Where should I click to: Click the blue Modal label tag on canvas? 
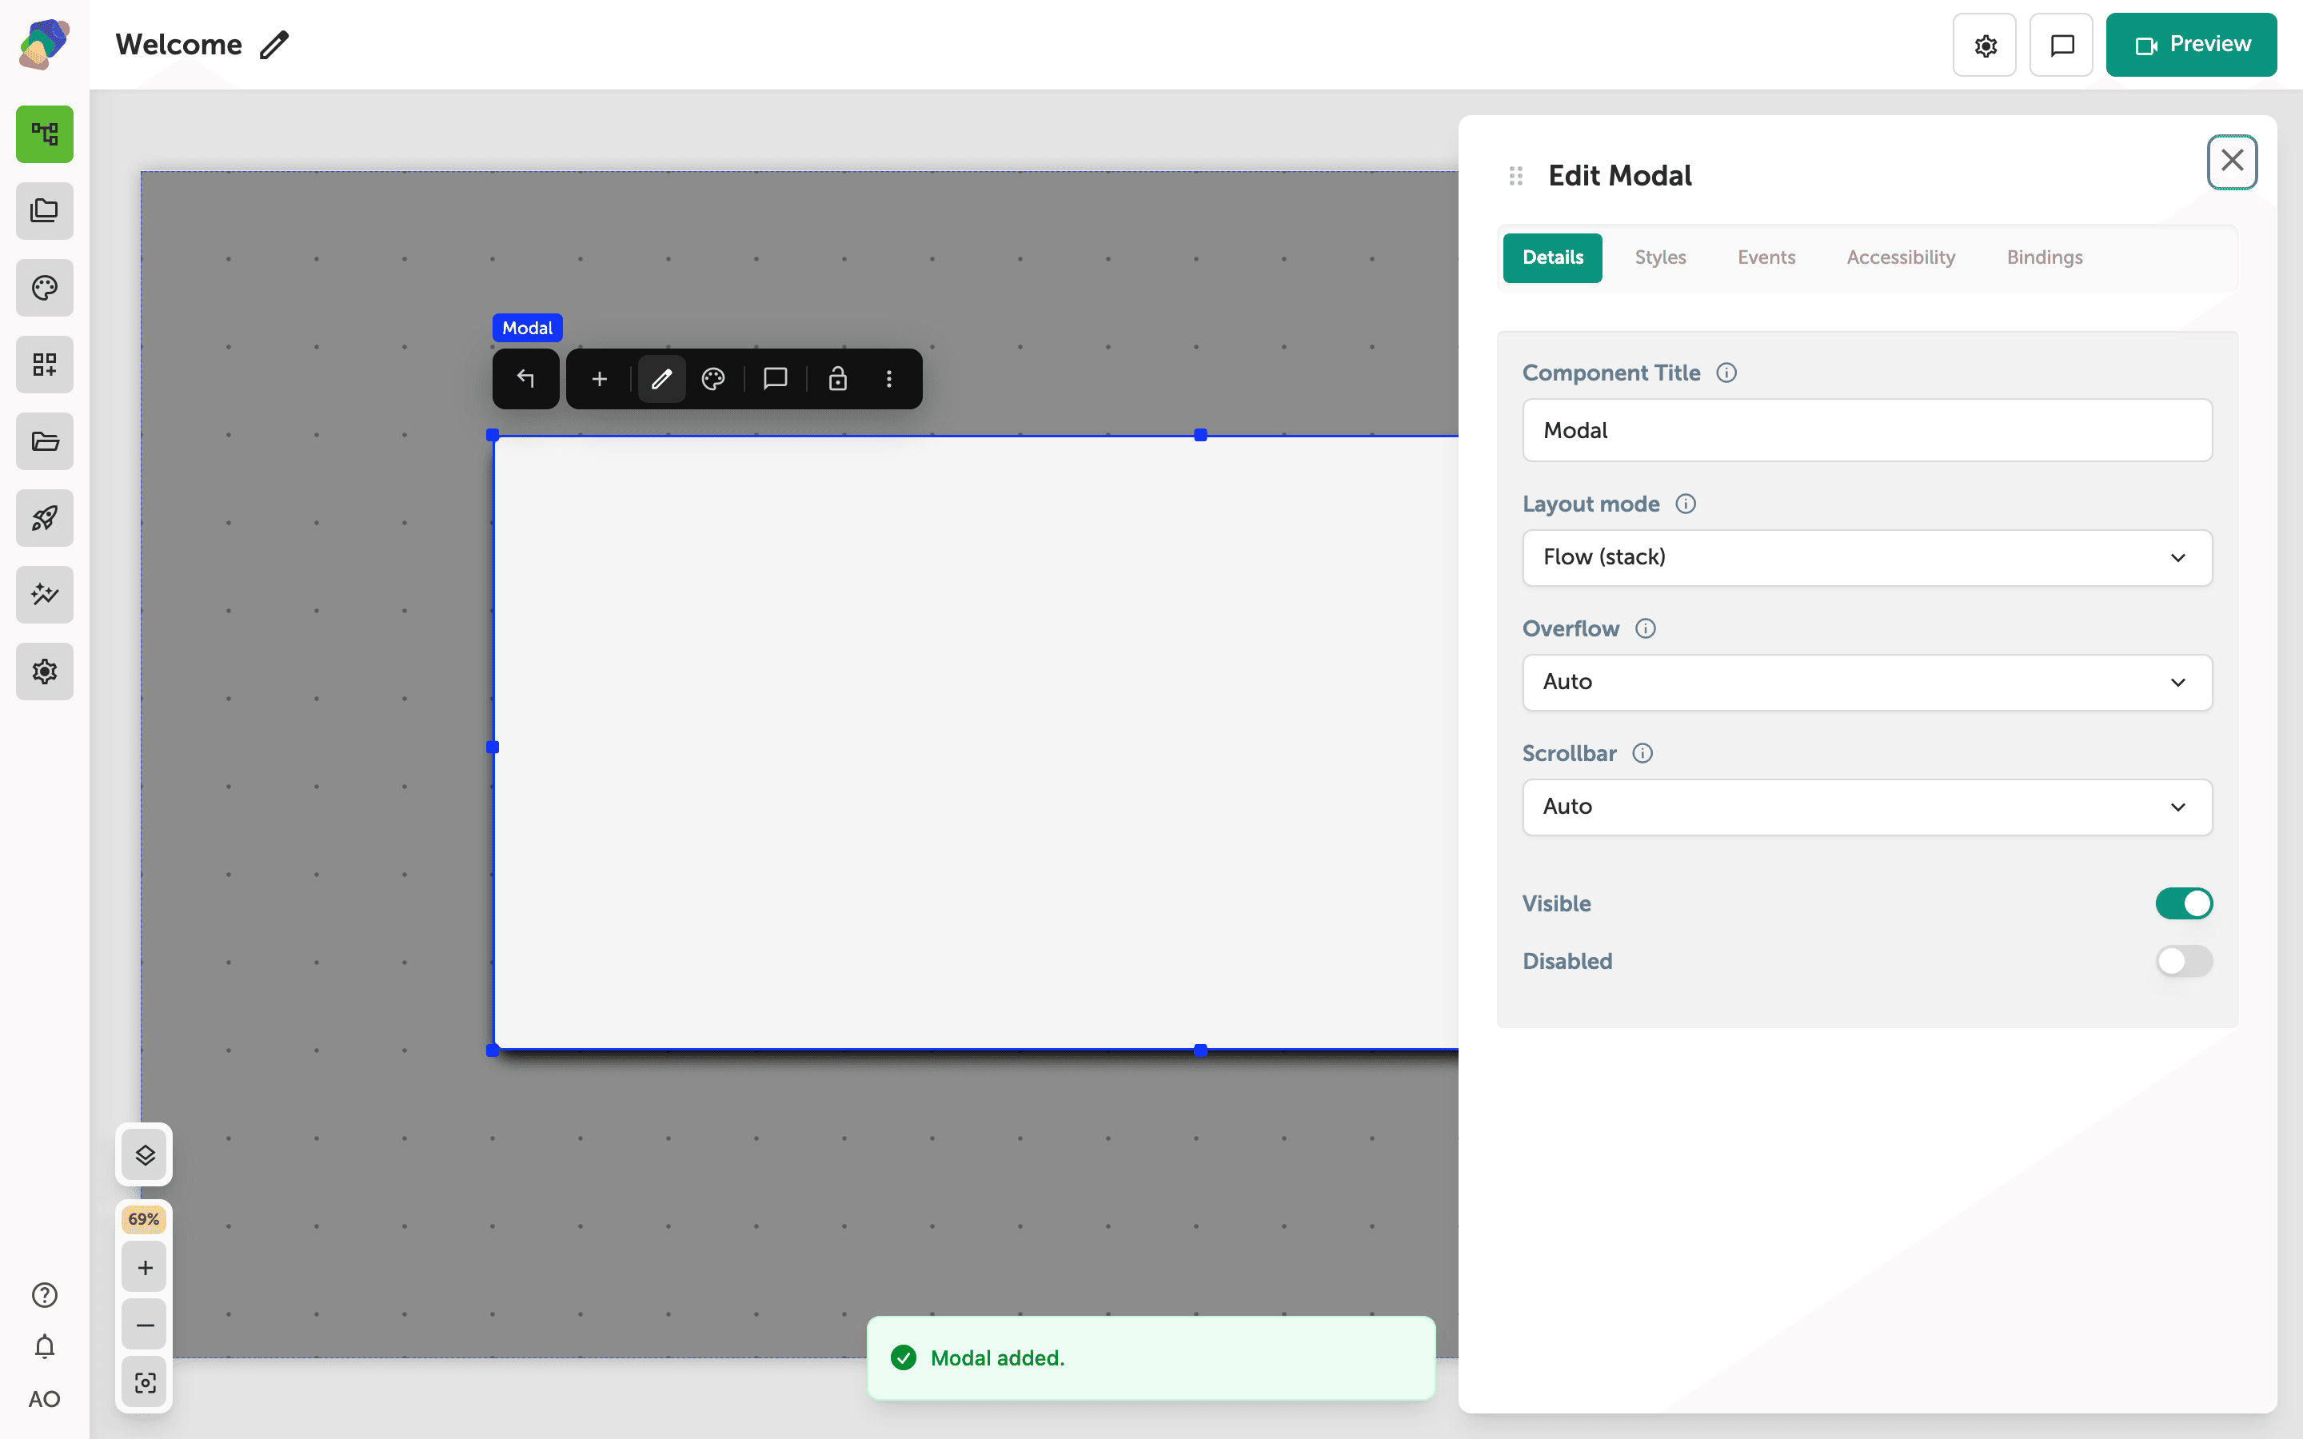pyautogui.click(x=527, y=328)
